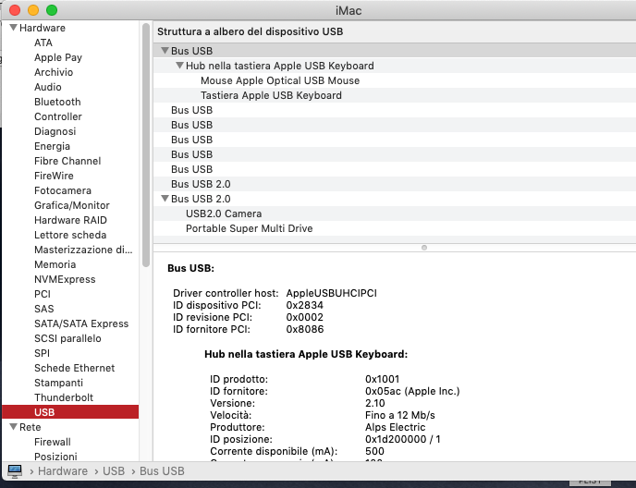Collapse the expanded Bus USB 2.0 node
This screenshot has height=488, width=636.
[165, 199]
